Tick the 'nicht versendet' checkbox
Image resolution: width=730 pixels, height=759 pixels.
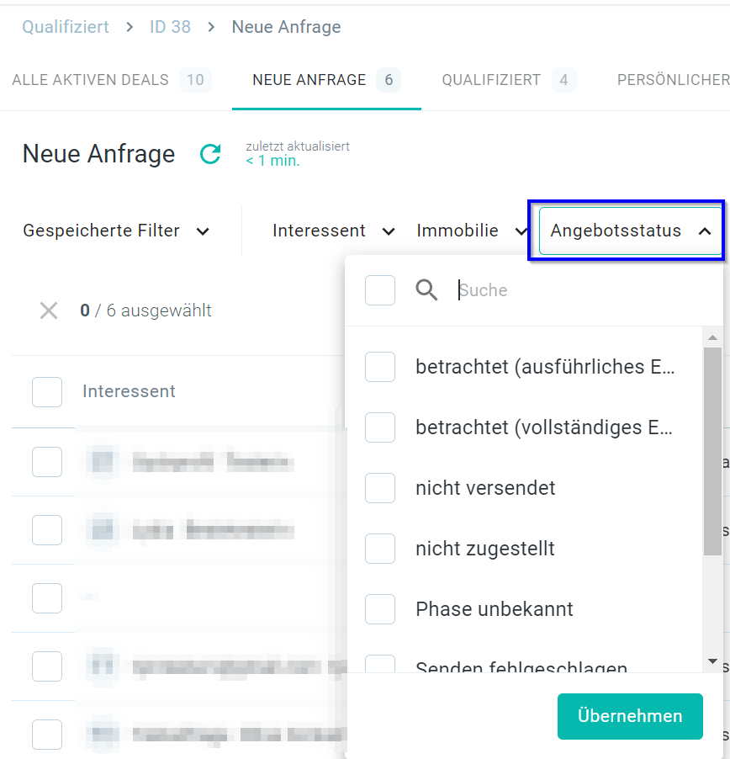click(x=380, y=488)
